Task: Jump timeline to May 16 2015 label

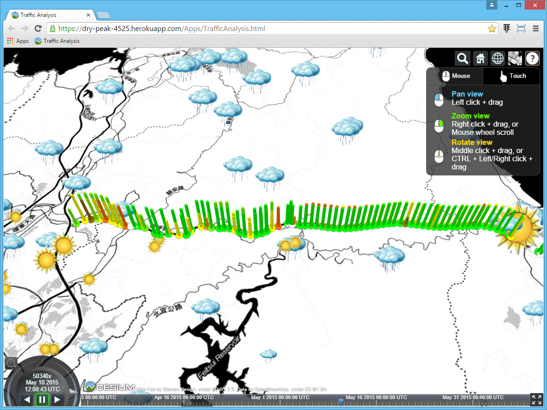Action: click(376, 397)
